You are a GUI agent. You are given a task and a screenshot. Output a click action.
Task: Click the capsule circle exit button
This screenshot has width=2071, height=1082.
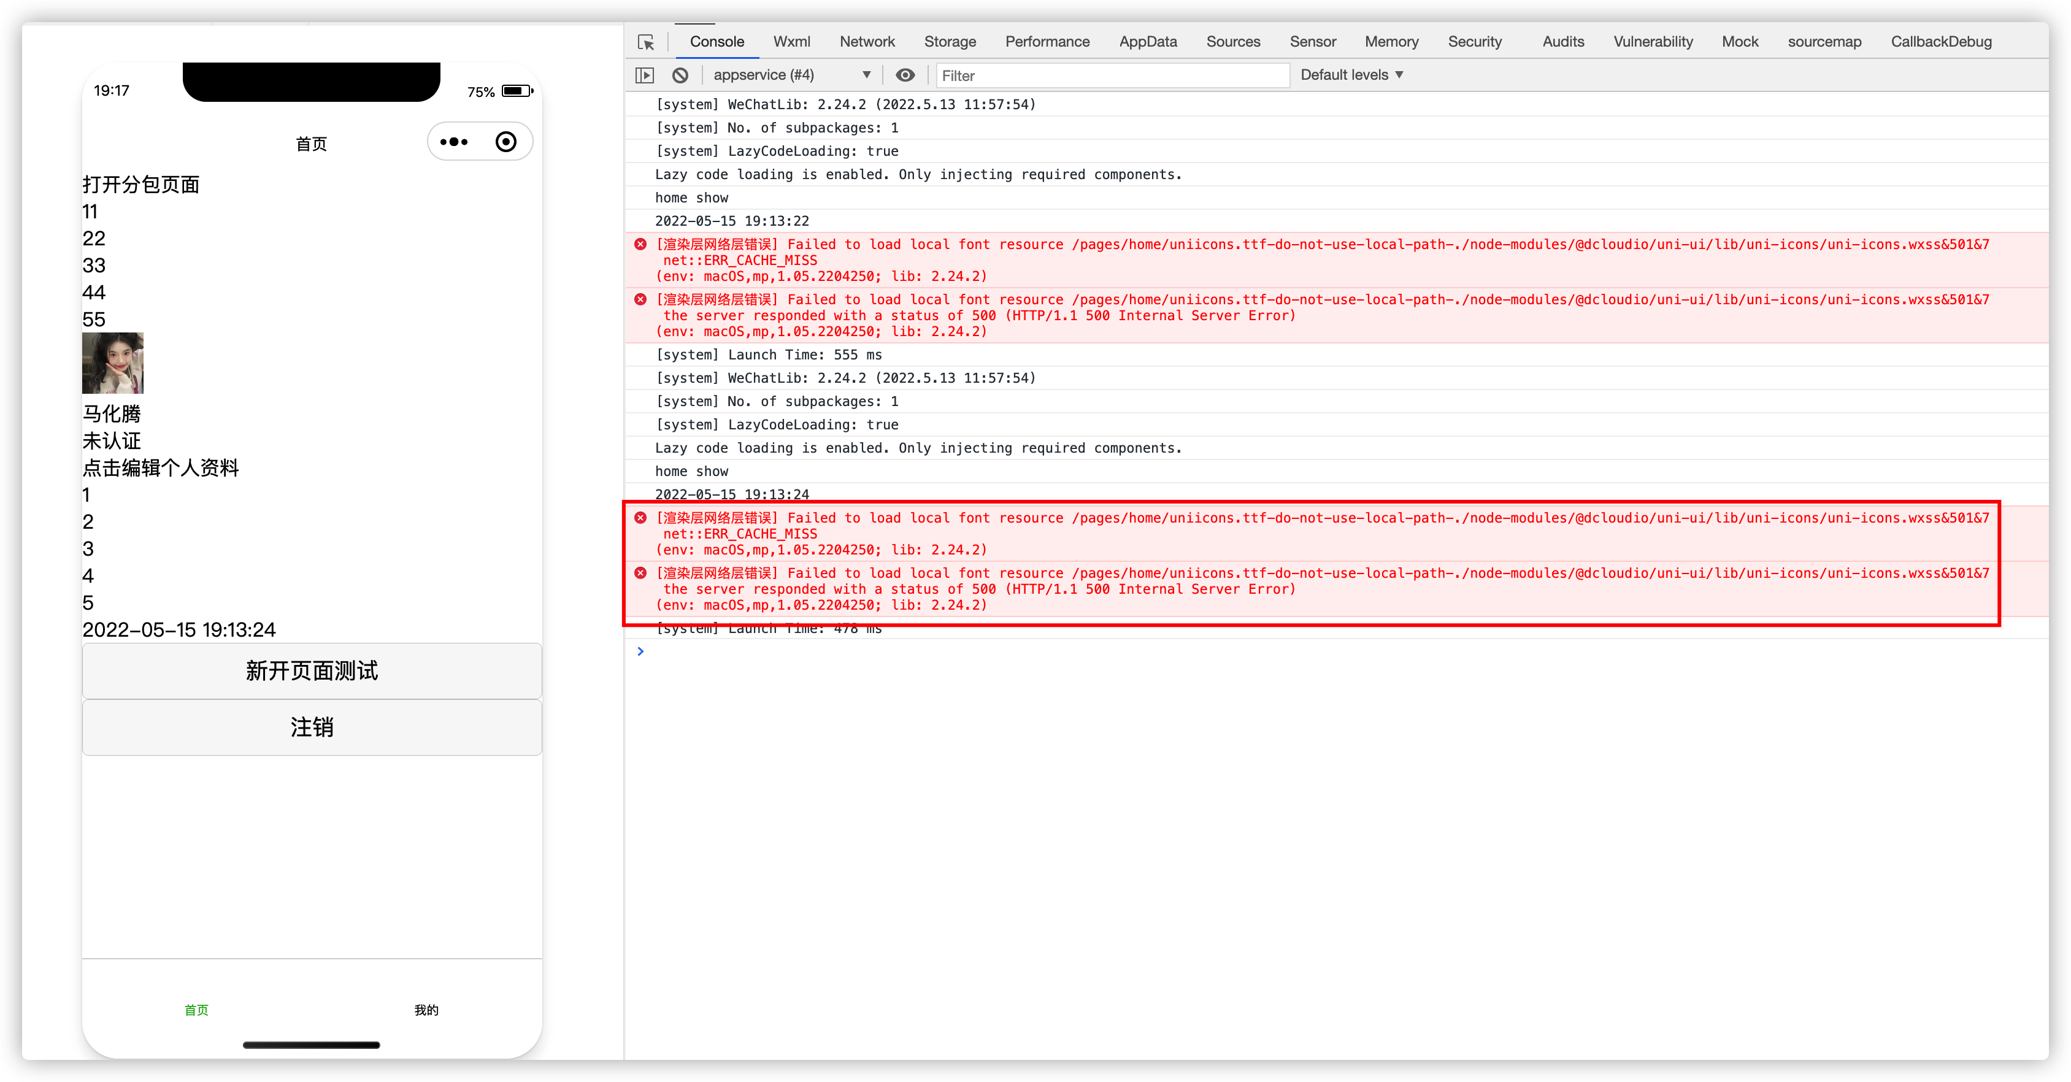[x=505, y=142]
